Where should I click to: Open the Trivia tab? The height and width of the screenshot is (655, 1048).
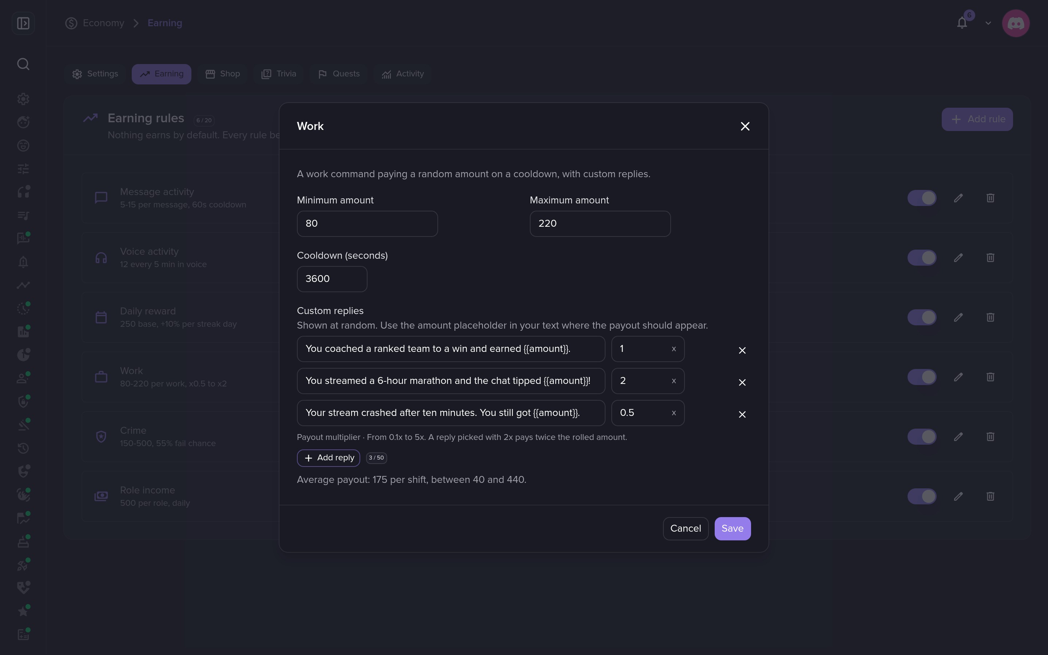279,74
